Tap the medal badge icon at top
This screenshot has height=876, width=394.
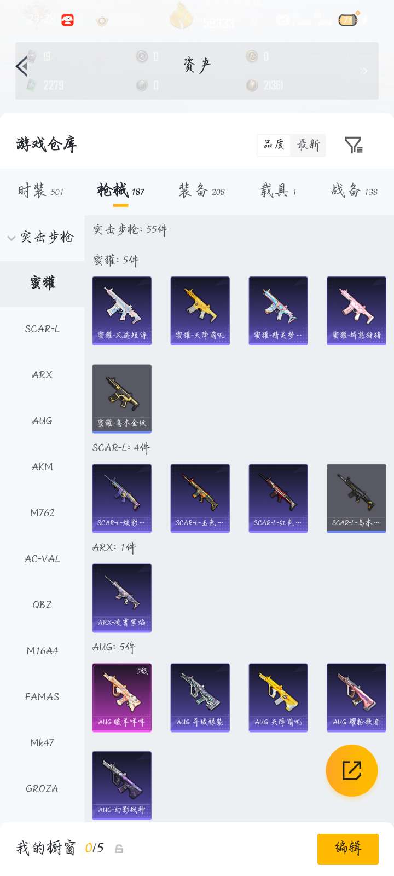click(x=102, y=21)
